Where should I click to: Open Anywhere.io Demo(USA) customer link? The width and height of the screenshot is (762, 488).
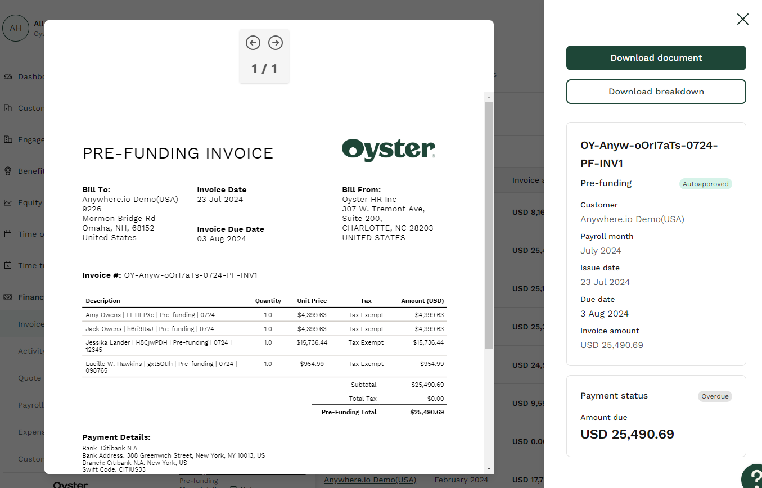click(369, 480)
